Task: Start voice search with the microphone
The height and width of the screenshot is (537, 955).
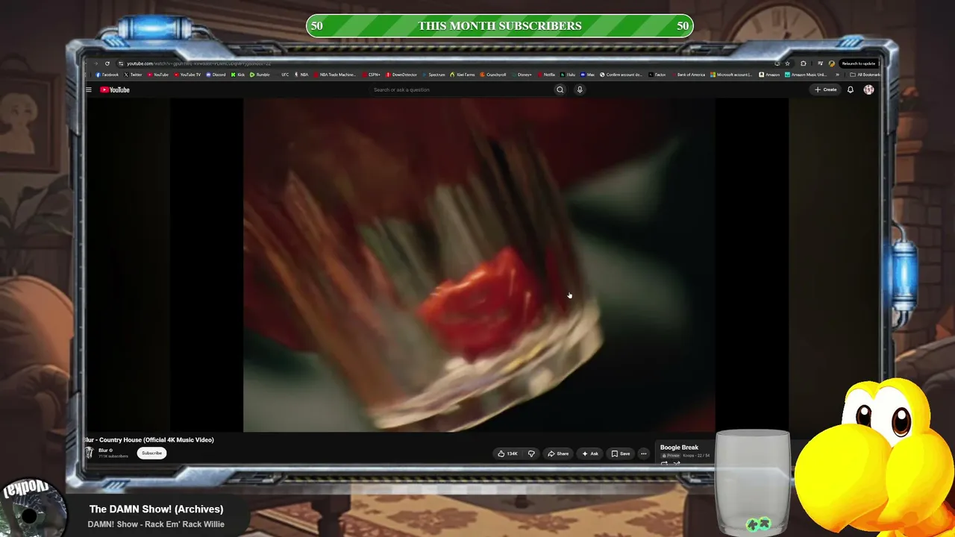Action: point(580,89)
